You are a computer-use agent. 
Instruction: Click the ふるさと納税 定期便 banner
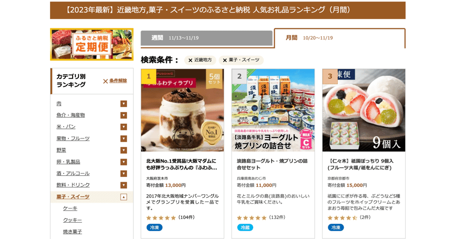pyautogui.click(x=92, y=44)
